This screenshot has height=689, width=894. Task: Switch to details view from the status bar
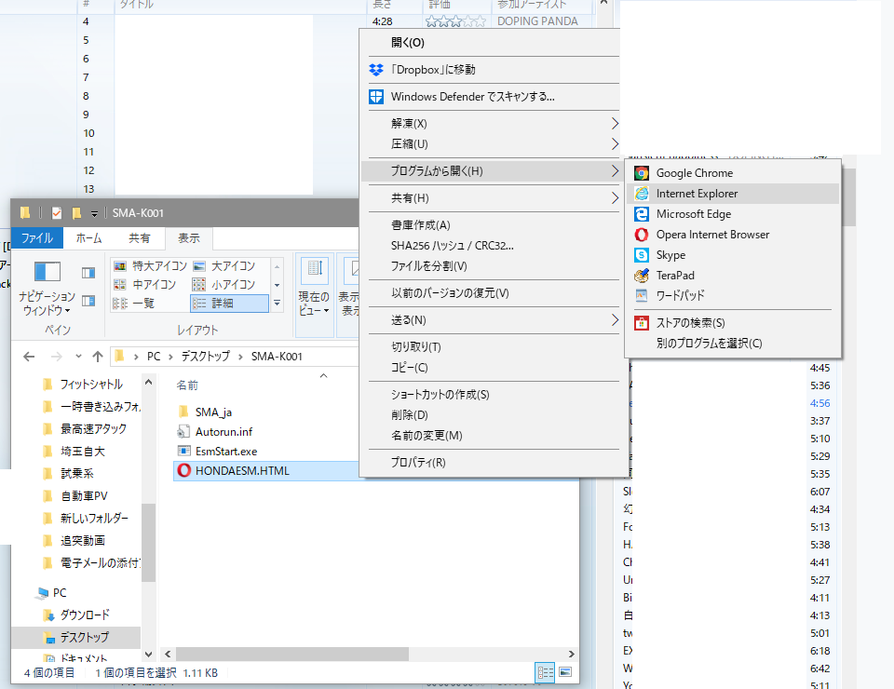tap(545, 672)
